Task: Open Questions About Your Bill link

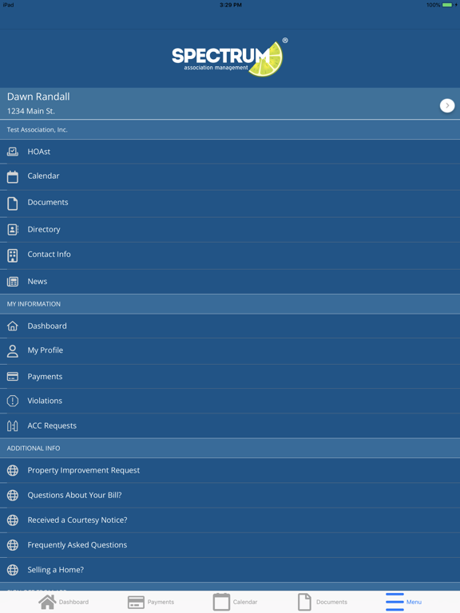Action: pos(230,496)
